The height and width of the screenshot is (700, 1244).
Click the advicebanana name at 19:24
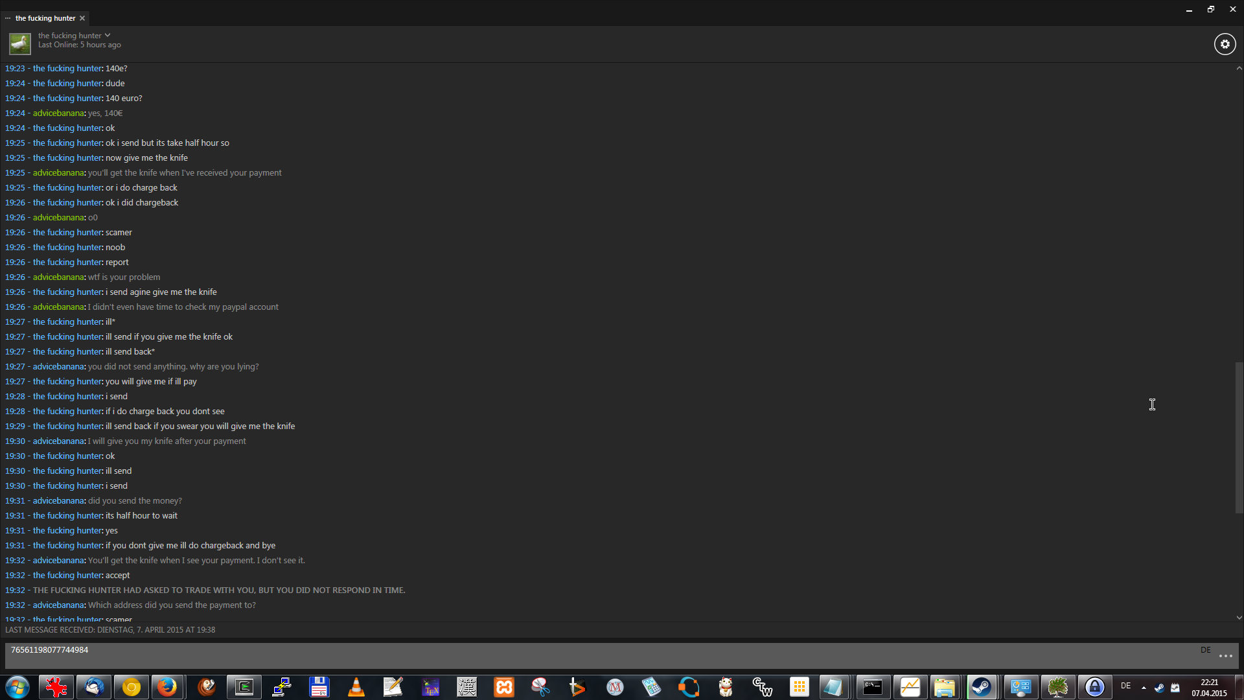[58, 113]
